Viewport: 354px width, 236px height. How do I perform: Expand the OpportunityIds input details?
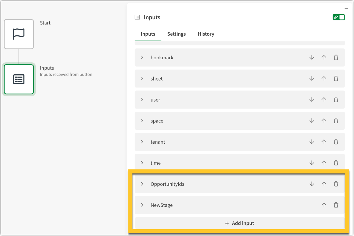pyautogui.click(x=142, y=184)
